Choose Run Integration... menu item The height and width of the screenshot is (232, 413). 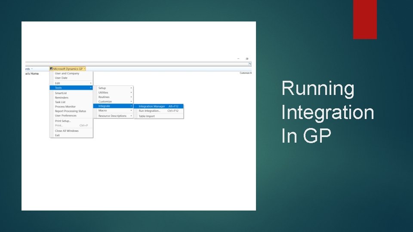pyautogui.click(x=159, y=111)
